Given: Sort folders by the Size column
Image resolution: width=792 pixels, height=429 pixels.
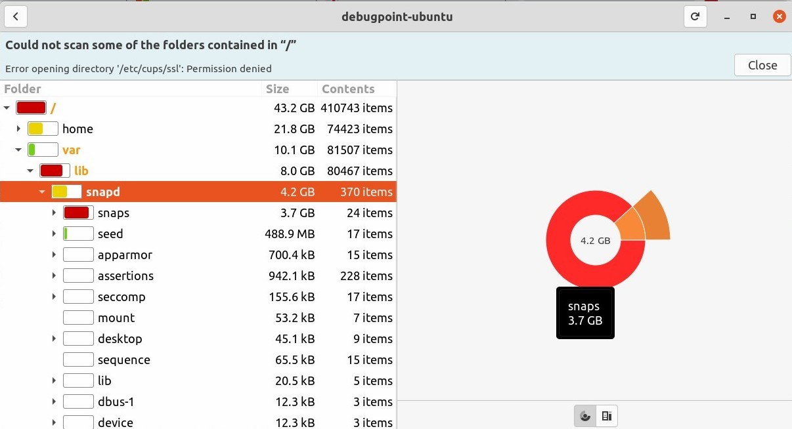Looking at the screenshot, I should [277, 89].
